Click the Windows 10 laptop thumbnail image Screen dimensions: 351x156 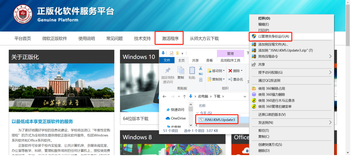pos(140,88)
